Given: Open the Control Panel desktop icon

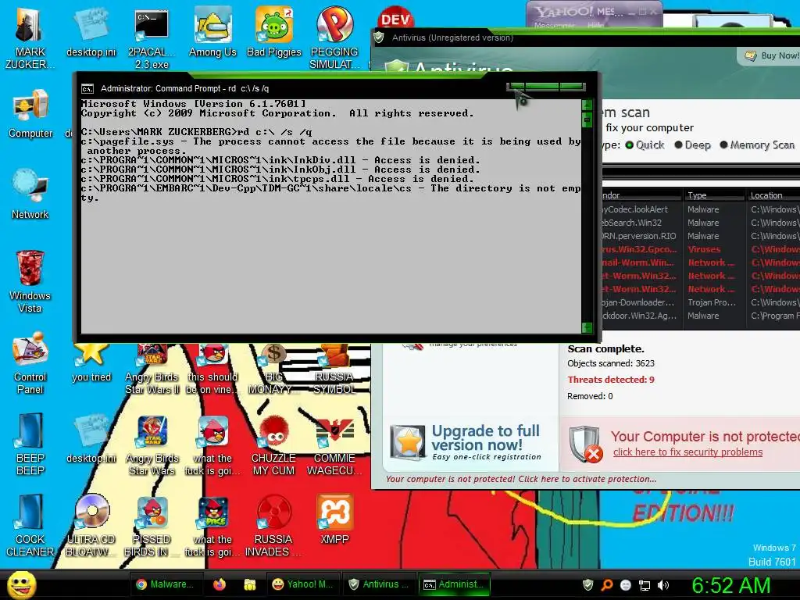Looking at the screenshot, I should pyautogui.click(x=30, y=362).
